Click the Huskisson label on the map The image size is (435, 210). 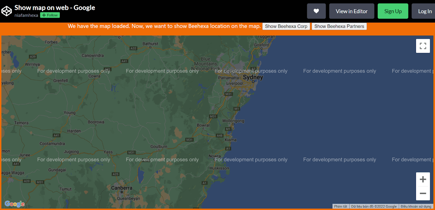(219, 168)
